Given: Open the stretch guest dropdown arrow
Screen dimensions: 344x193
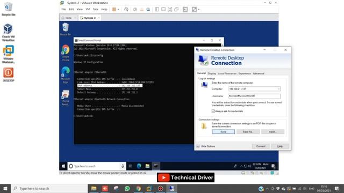Looking at the screenshot, I should point(199,10).
